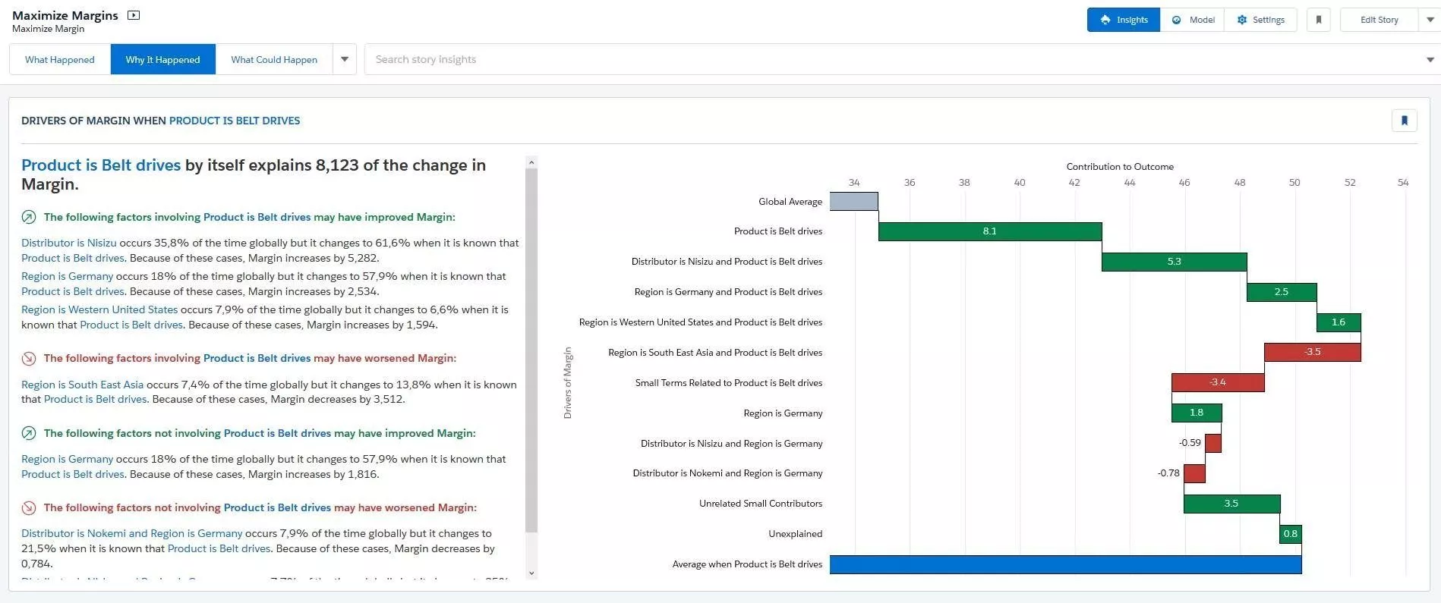This screenshot has width=1441, height=603.
Task: Open the Region is South East Asia link
Action: tap(82, 385)
